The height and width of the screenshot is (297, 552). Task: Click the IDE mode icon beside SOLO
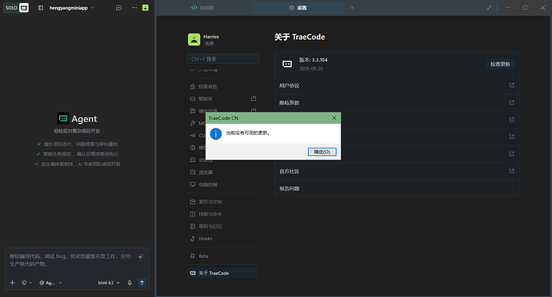23,8
